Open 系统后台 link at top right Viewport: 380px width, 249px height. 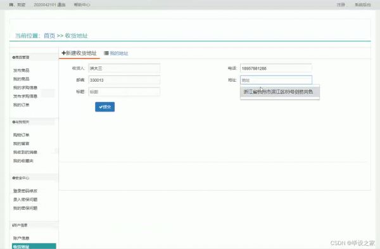click(x=362, y=4)
